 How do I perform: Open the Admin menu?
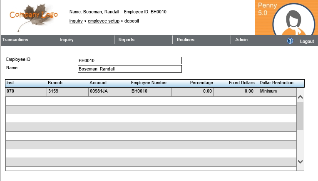(241, 40)
